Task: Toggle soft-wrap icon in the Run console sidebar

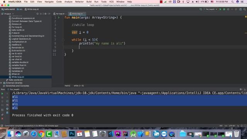Action: point(7,101)
